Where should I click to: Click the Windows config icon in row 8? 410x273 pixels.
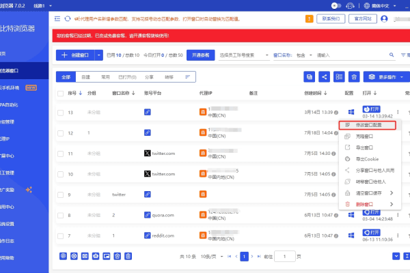351,215
